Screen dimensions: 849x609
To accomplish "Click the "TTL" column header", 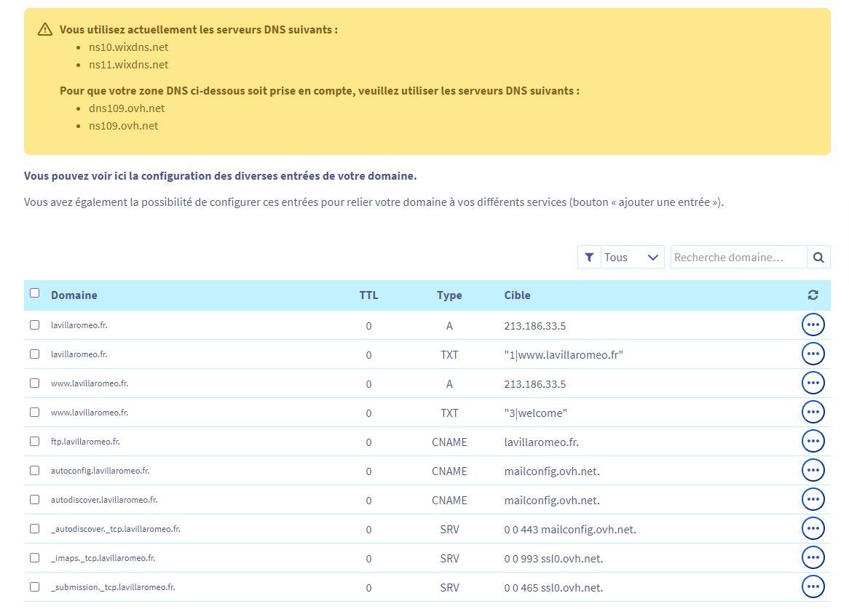I will [368, 295].
